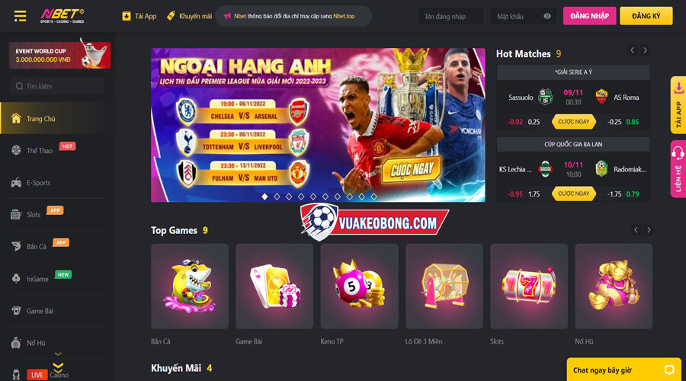Image resolution: width=686 pixels, height=381 pixels.
Task: Select the first banner carousel dot
Action: point(264,197)
